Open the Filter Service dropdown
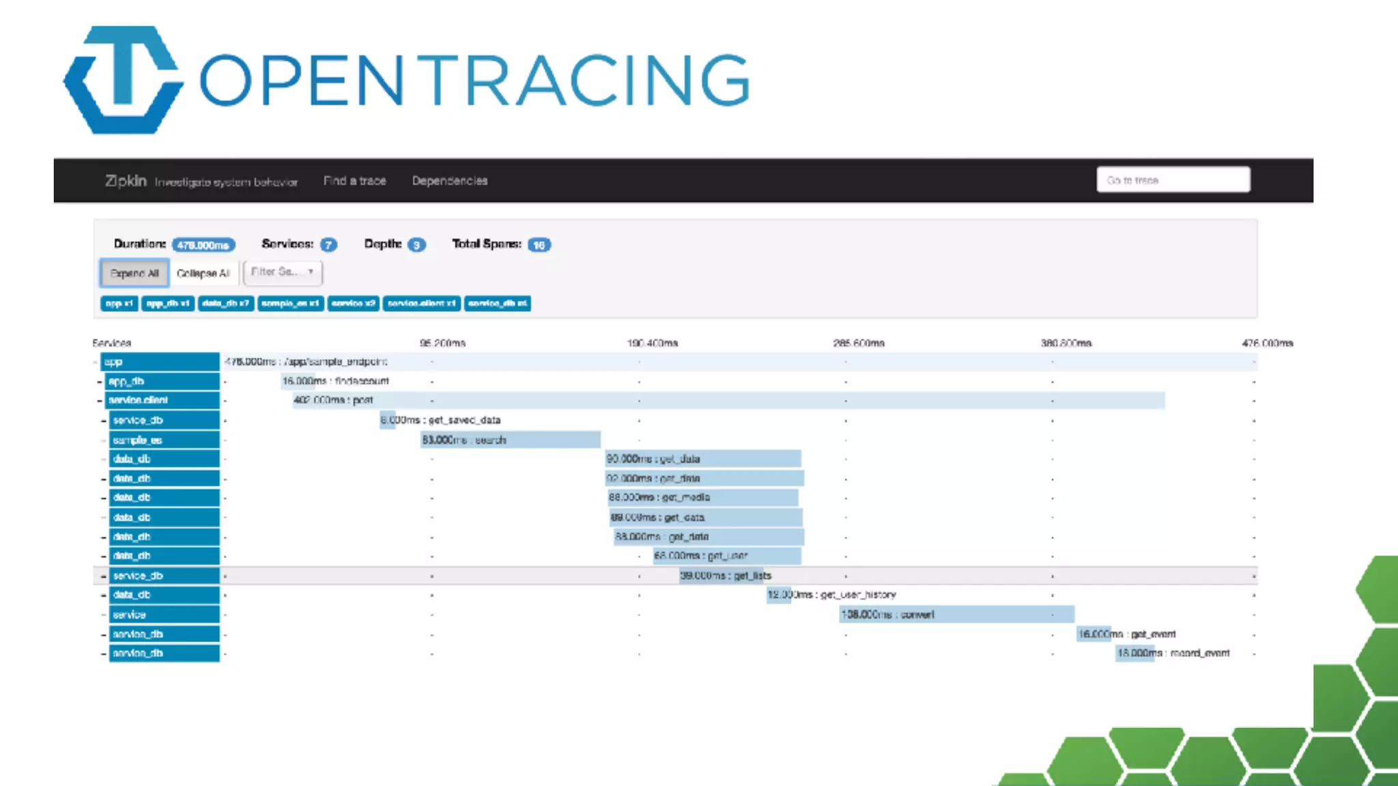This screenshot has height=786, width=1398. pyautogui.click(x=282, y=272)
